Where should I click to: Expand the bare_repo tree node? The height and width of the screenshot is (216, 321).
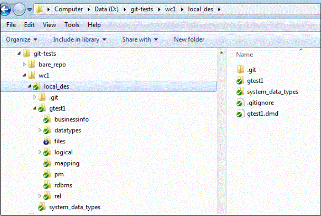tap(24, 64)
